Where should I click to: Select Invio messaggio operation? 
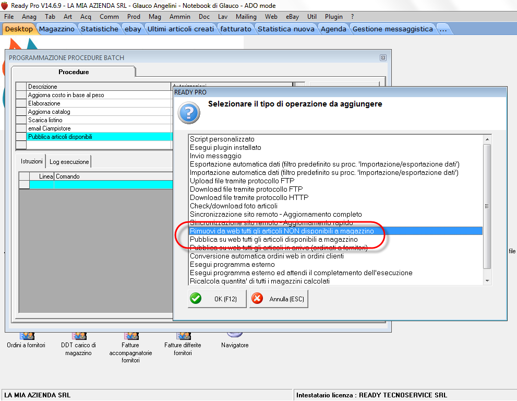tap(335, 156)
